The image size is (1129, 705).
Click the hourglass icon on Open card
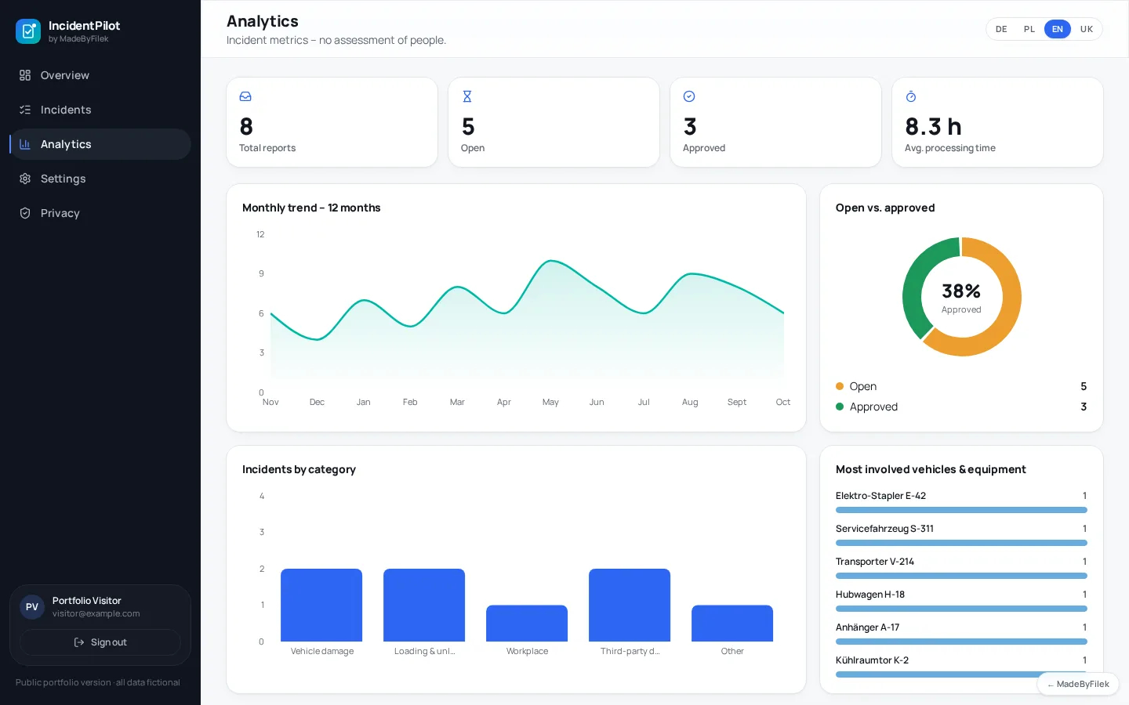[467, 96]
